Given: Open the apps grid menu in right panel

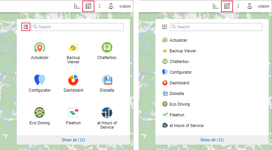Looking at the screenshot, I should pos(227,6).
